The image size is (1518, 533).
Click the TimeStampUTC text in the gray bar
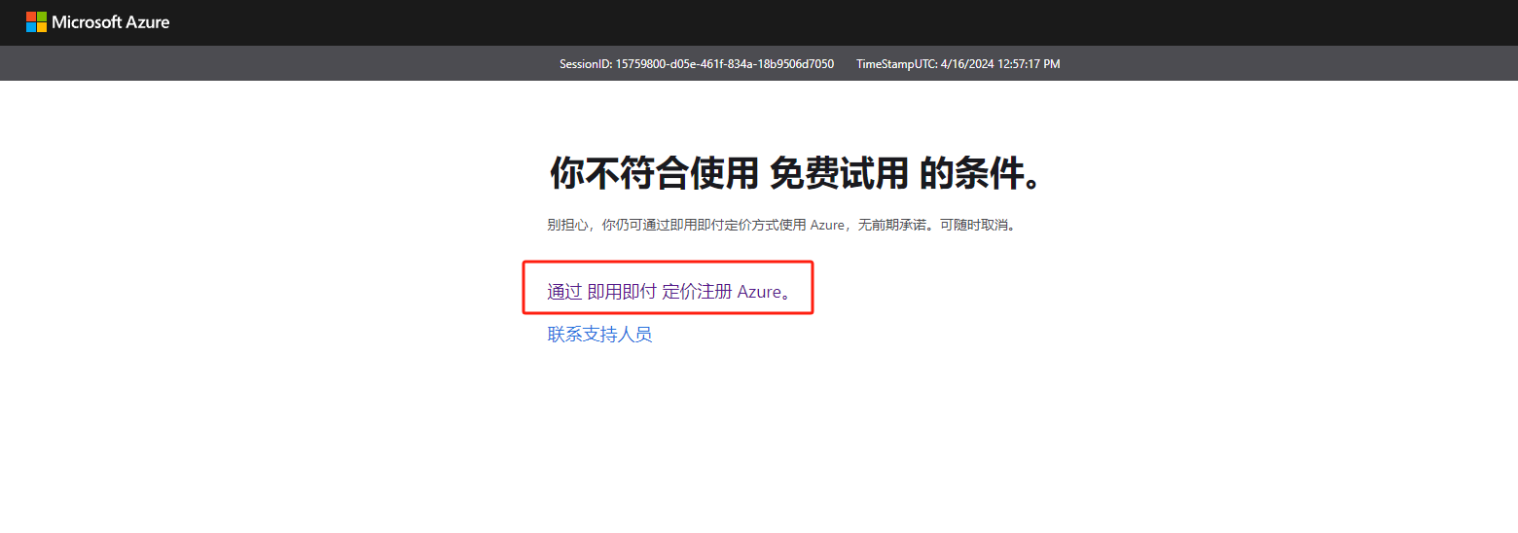(x=958, y=64)
